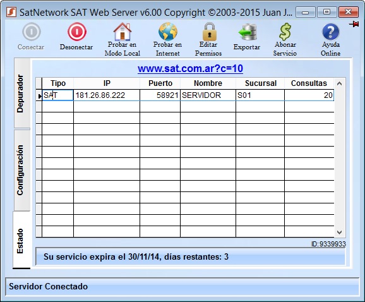Viewport: 365px width, 302px height.
Task: Launch Probar en Internet globe icon
Action: 167,32
